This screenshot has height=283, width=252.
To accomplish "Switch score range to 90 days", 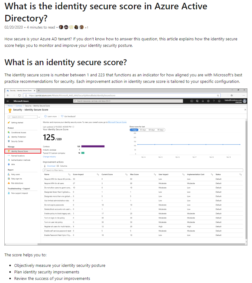I will 160,130.
